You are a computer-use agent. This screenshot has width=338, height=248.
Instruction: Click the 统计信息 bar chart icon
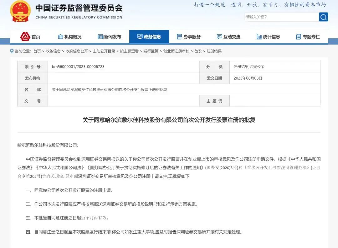[x=259, y=36]
